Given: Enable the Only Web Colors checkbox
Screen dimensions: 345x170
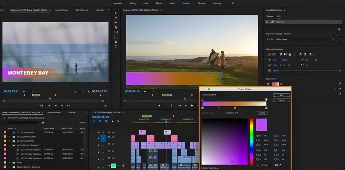Looking at the screenshot, I should tap(203, 168).
